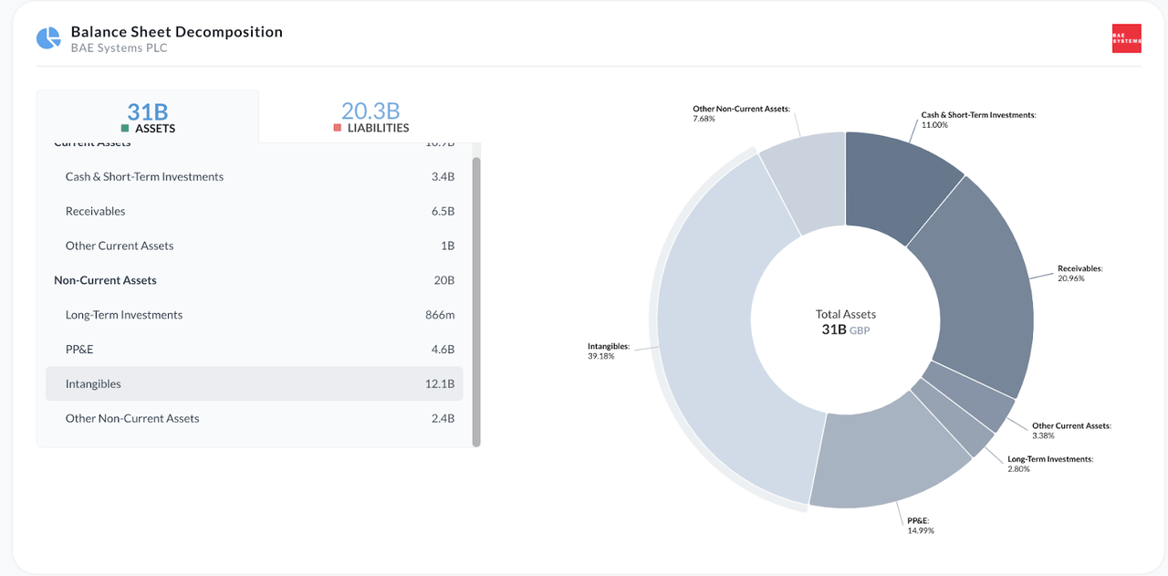The image size is (1168, 576).
Task: Click the pie chart icon beside title
Action: (47, 38)
